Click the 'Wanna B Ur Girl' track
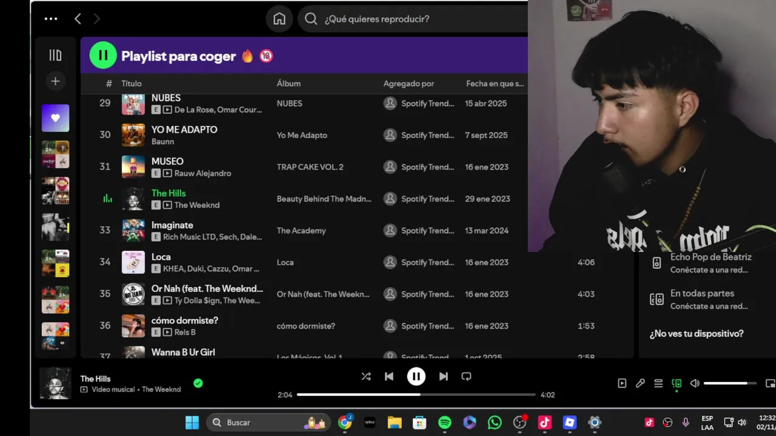Viewport: 776px width, 436px height. [183, 352]
